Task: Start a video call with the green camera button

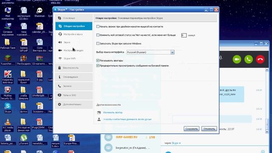Action: (237, 59)
